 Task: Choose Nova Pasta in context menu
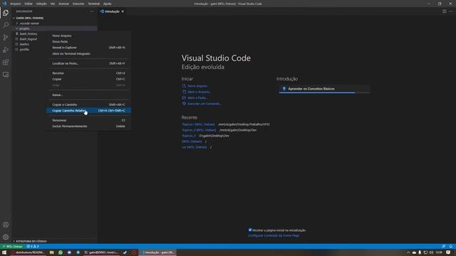pyautogui.click(x=88, y=41)
